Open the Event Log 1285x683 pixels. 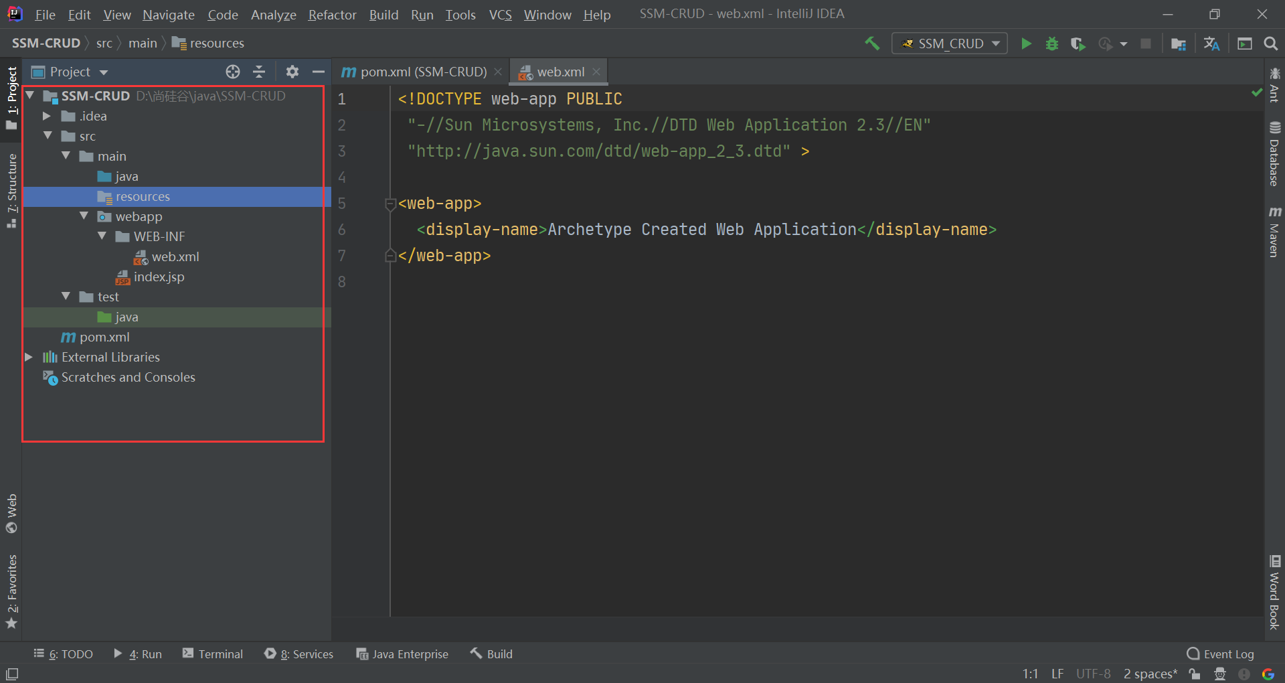pyautogui.click(x=1220, y=654)
